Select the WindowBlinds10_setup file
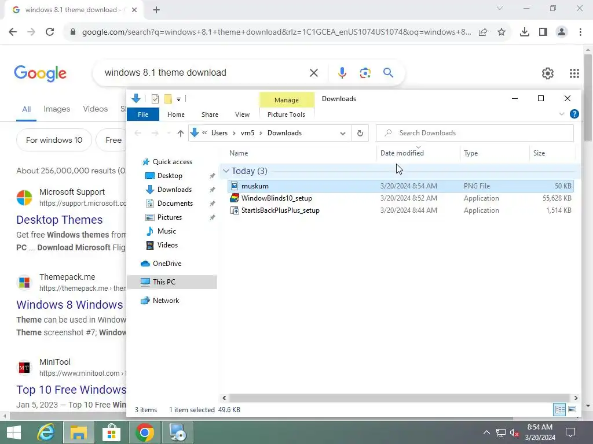The image size is (593, 444). [x=401, y=198]
